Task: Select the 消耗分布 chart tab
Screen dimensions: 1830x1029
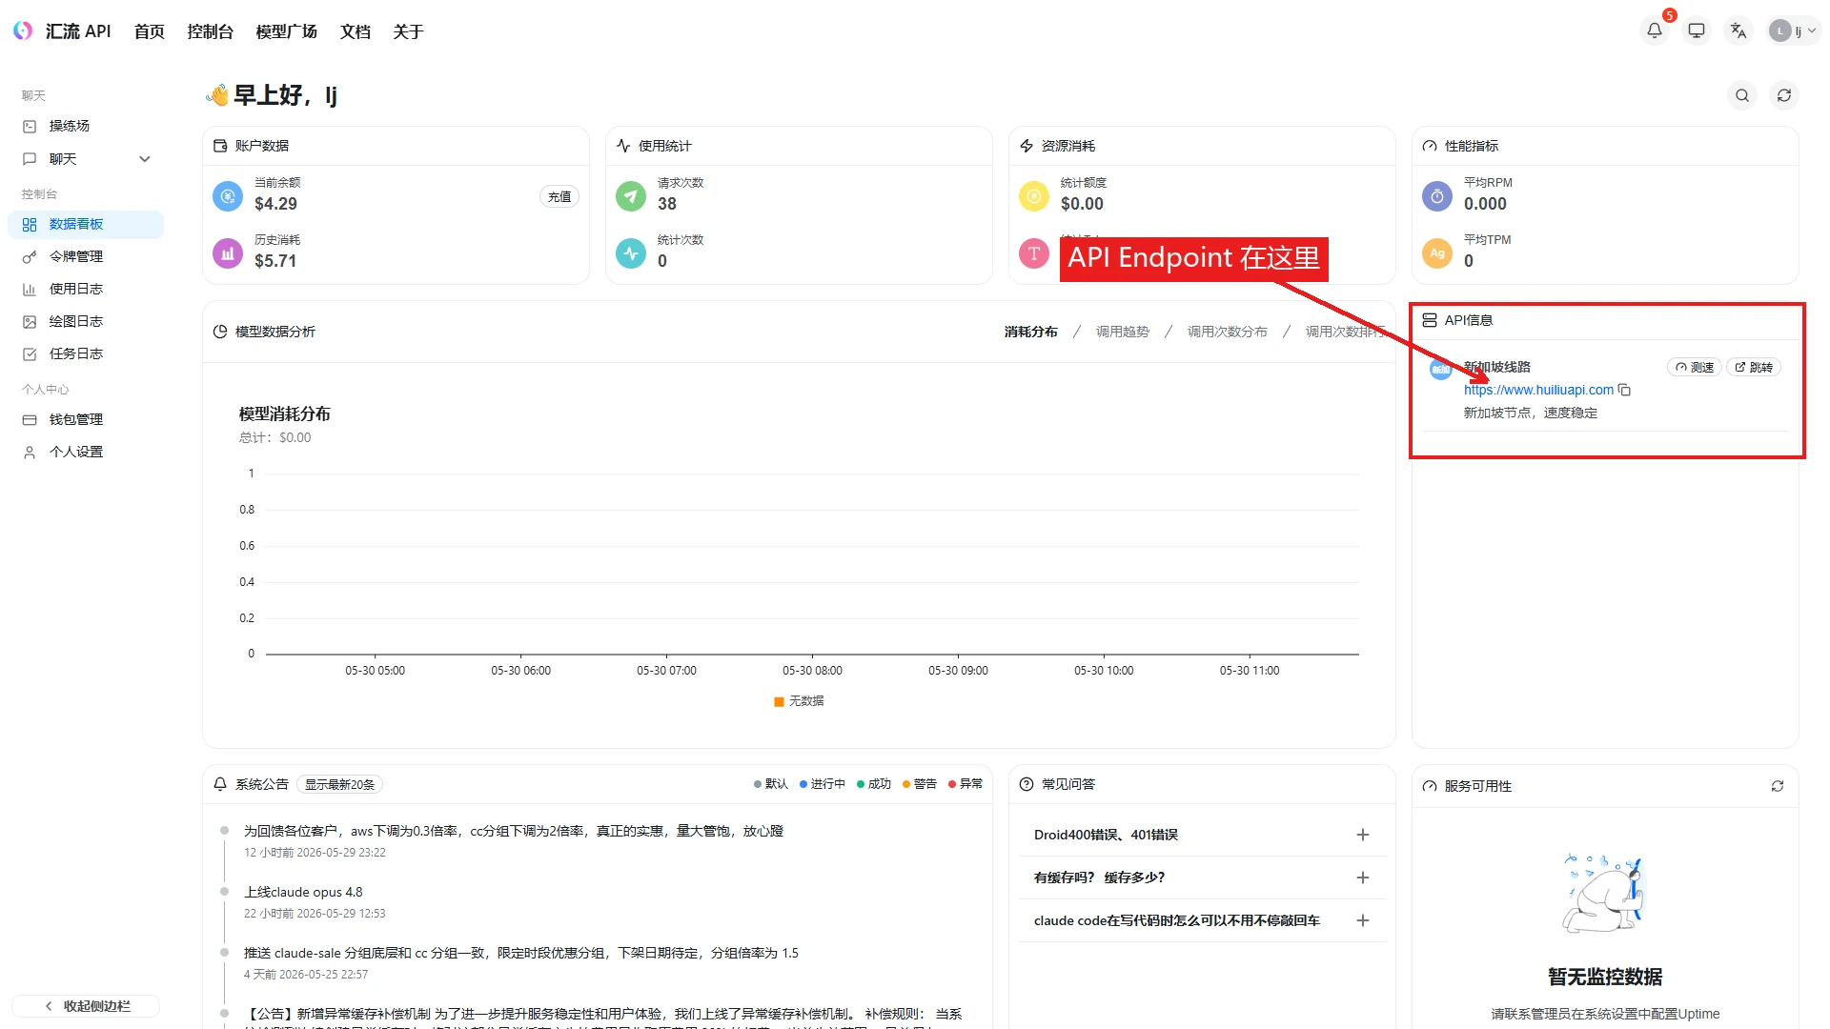Action: coord(1030,332)
